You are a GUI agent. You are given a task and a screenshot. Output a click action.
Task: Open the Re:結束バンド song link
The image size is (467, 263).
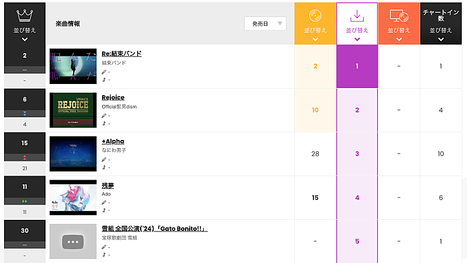click(121, 54)
